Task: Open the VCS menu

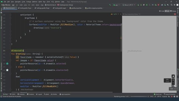Action: [52, 2]
